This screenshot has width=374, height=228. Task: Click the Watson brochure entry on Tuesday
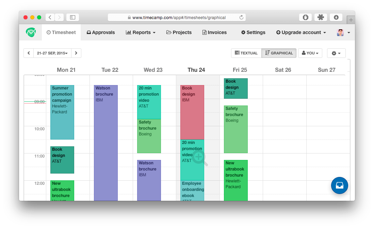coord(105,143)
